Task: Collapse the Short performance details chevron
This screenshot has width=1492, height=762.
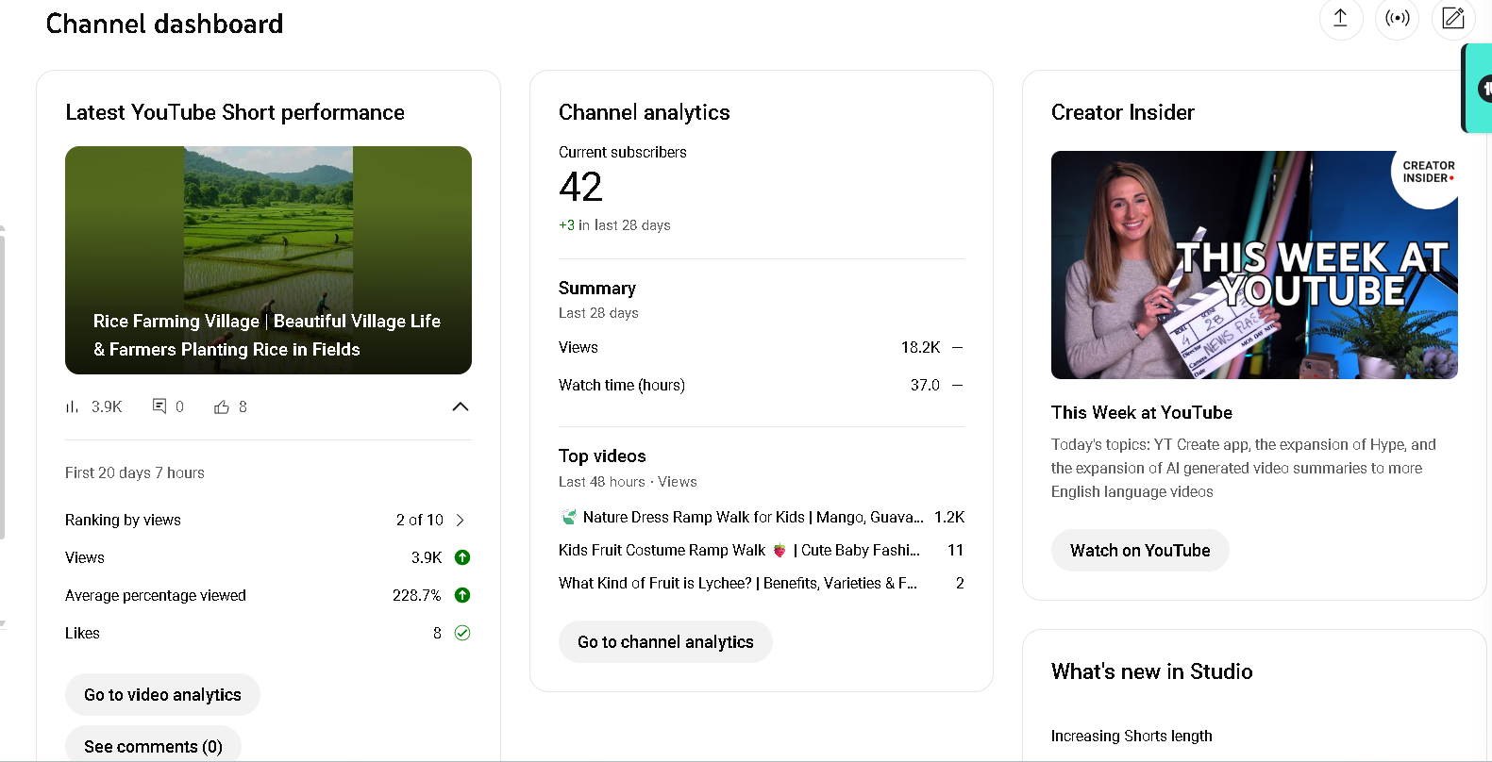Action: [x=461, y=406]
